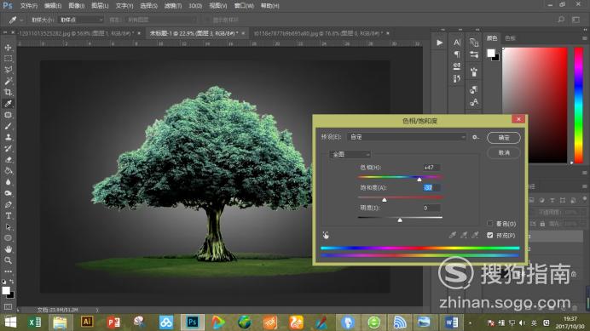Image resolution: width=590 pixels, height=331 pixels.
Task: Select the Paint Bucket tool
Action: [x=8, y=171]
